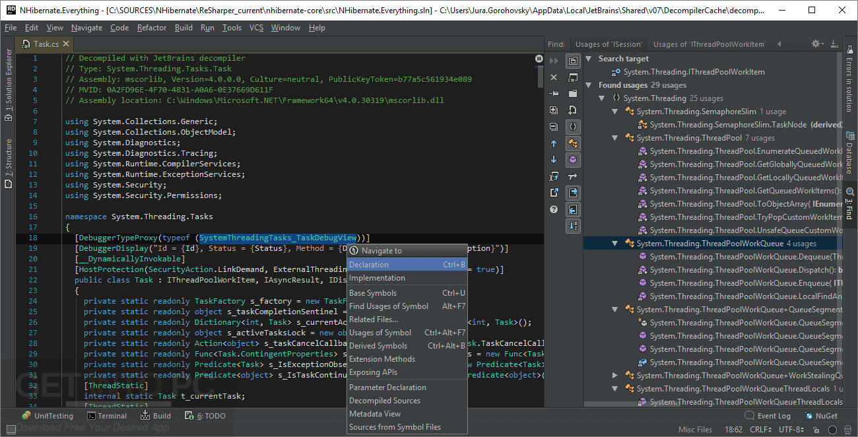Open the Refactor menu

point(152,28)
